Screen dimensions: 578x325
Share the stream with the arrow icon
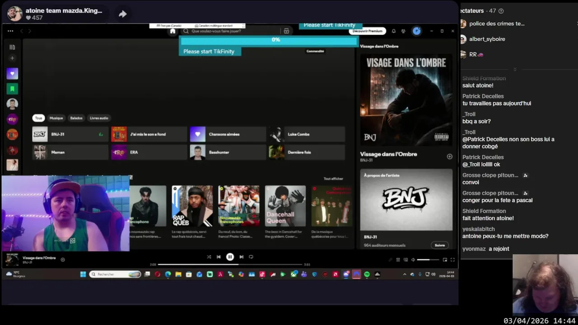[x=122, y=14]
